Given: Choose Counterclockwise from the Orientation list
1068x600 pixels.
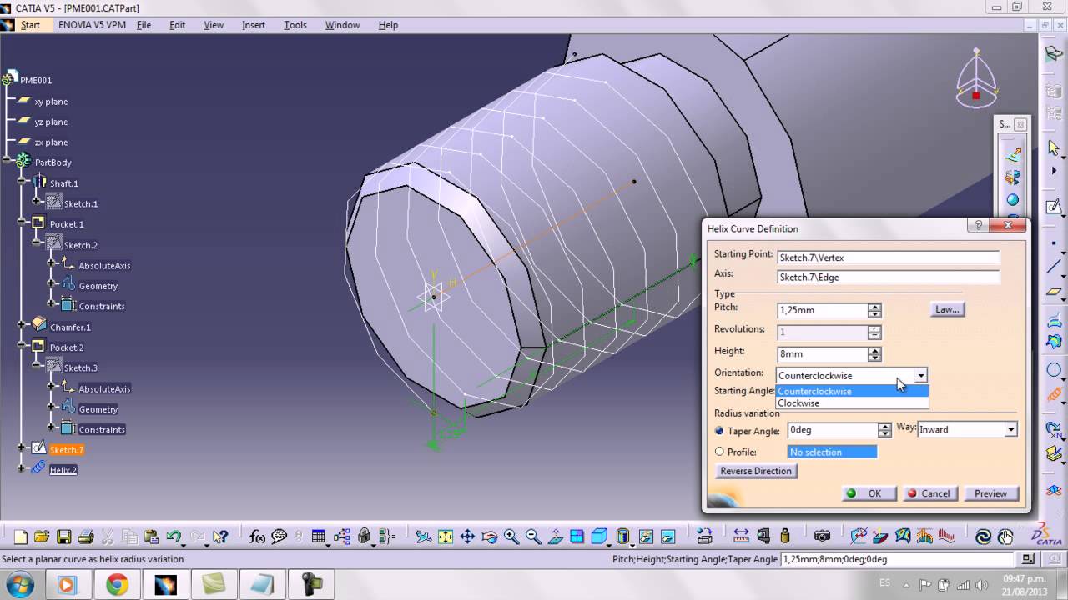Looking at the screenshot, I should point(852,392).
